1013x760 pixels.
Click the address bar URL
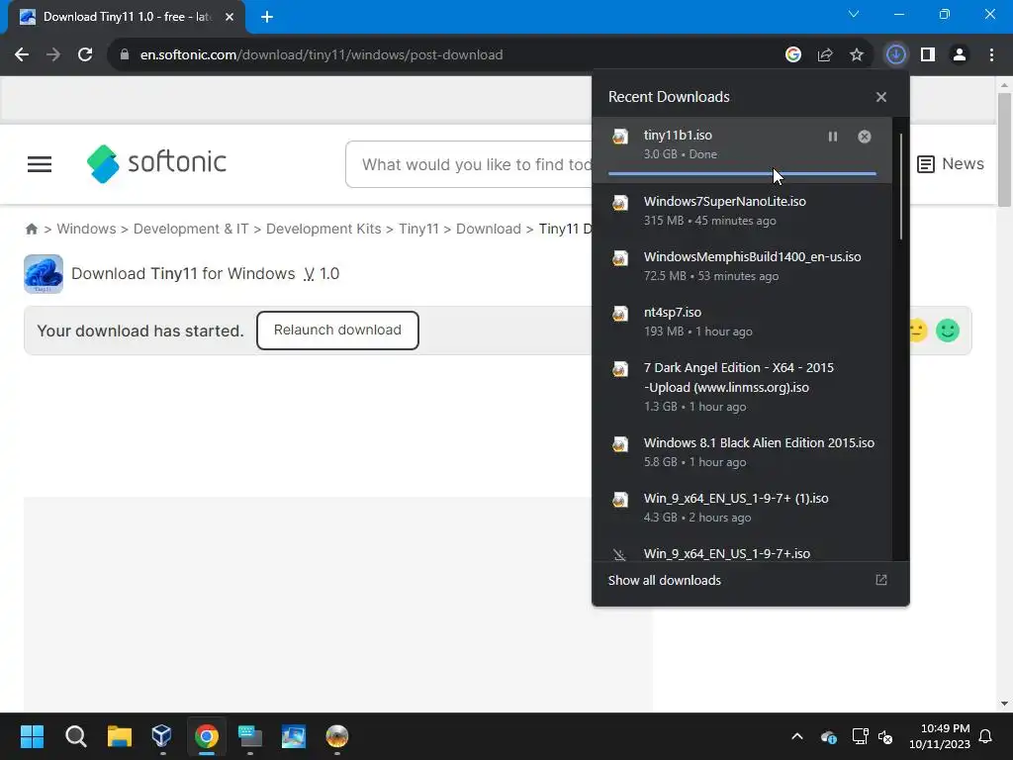[x=322, y=55]
